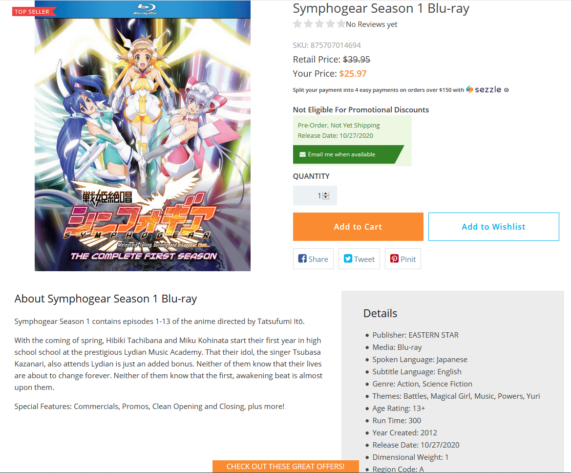This screenshot has height=473, width=571.
Task: Click Add to Wishlist button
Action: tap(493, 227)
